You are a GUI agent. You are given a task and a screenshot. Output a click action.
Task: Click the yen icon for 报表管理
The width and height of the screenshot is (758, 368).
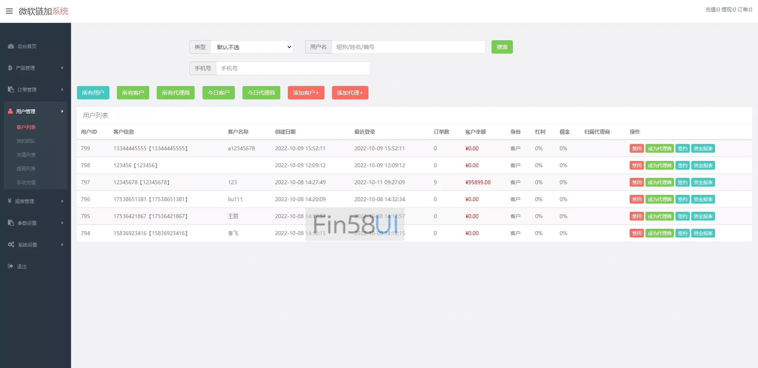coord(9,201)
